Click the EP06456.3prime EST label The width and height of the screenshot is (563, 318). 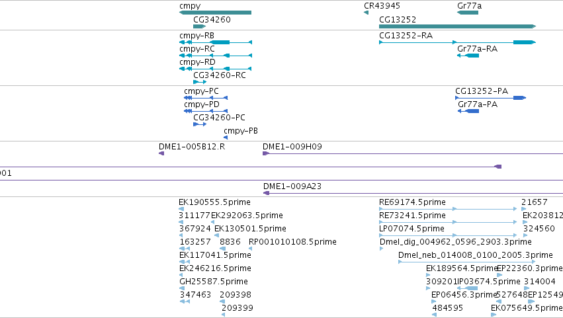click(464, 295)
